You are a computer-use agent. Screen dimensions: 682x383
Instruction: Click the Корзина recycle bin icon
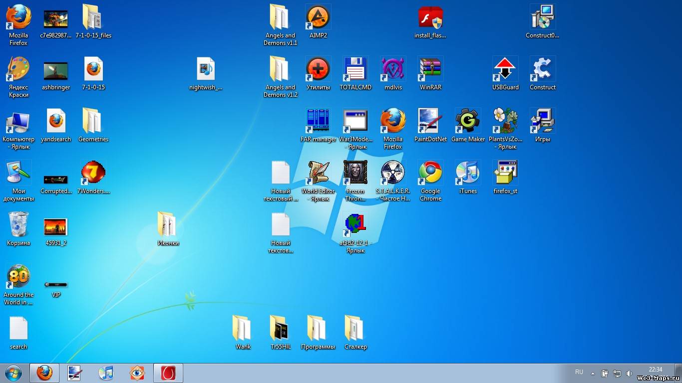tap(18, 225)
